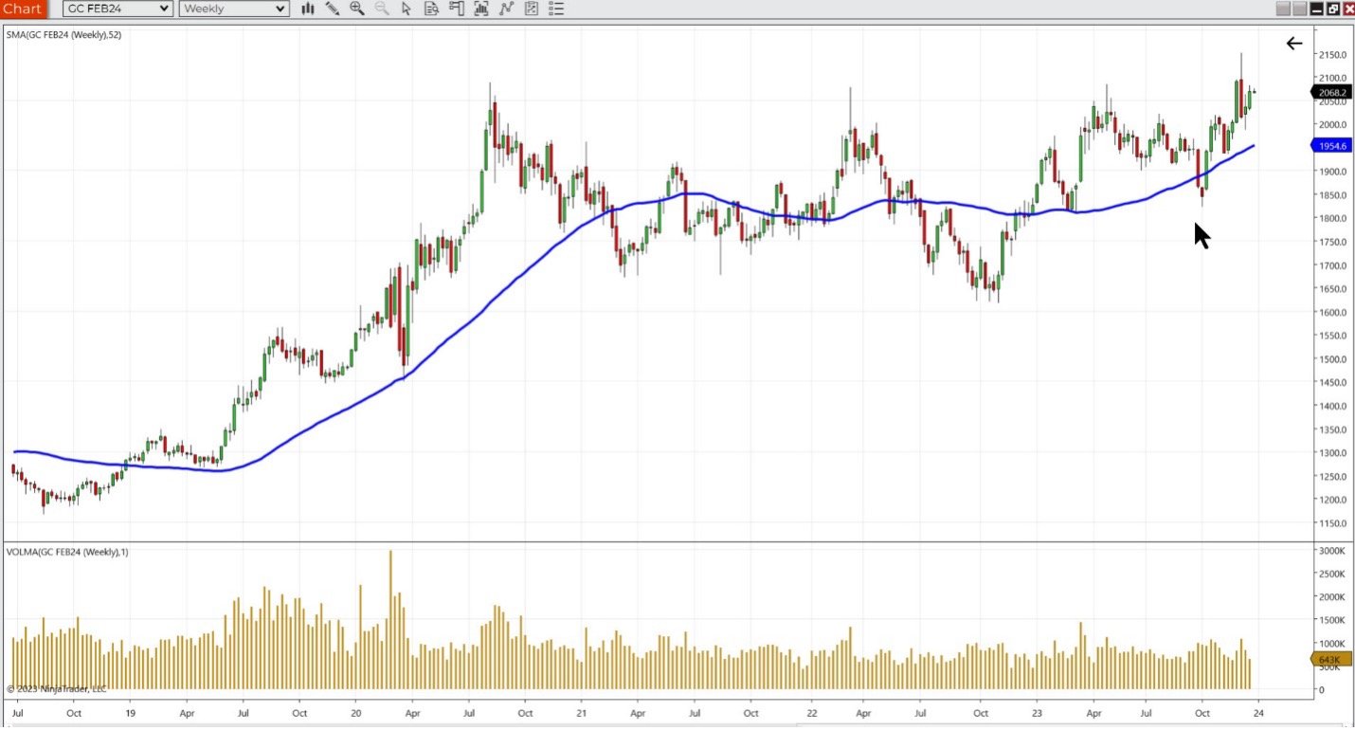The height and width of the screenshot is (730, 1355).
Task: Open the chart Properties list icon
Action: pyautogui.click(x=556, y=9)
